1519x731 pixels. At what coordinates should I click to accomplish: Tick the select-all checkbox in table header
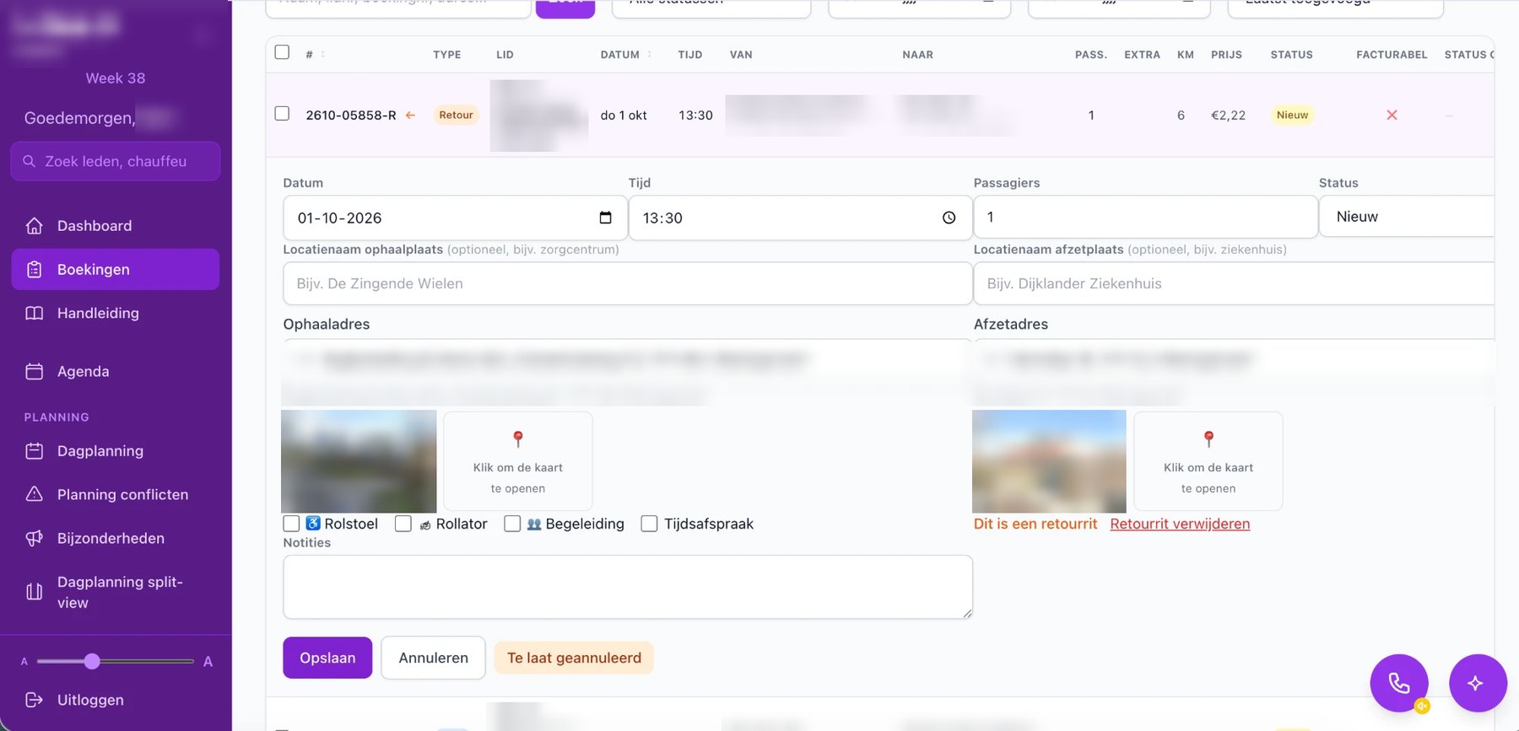282,52
